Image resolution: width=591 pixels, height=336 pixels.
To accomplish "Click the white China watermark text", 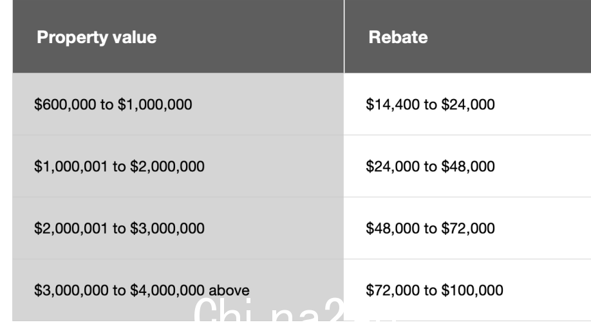I will (295, 310).
